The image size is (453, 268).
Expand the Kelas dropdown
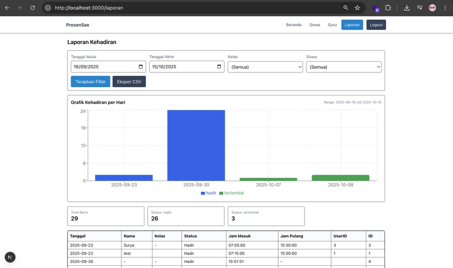pyautogui.click(x=265, y=67)
